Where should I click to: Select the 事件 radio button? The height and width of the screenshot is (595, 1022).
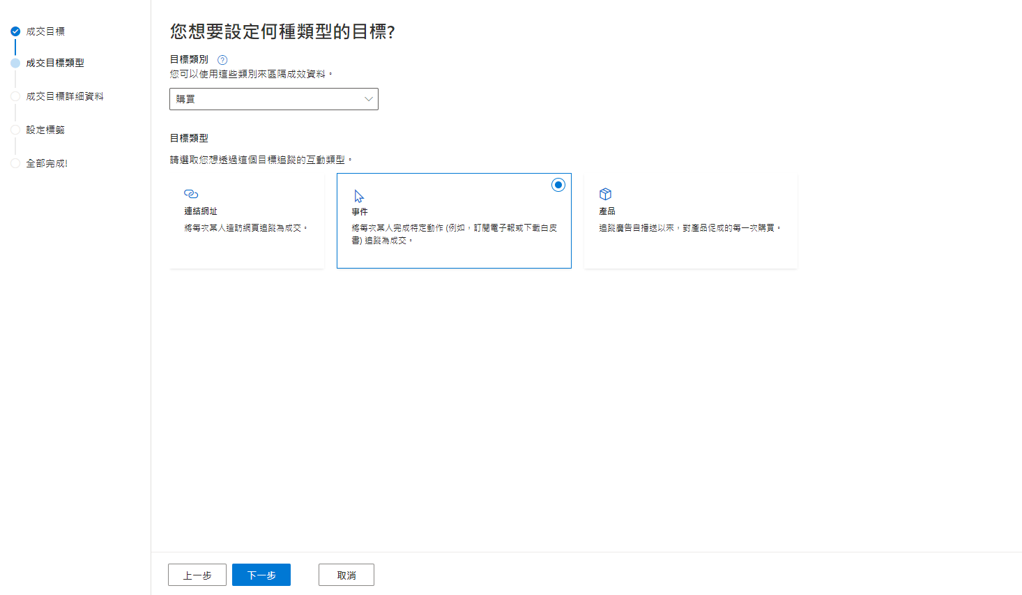point(558,185)
